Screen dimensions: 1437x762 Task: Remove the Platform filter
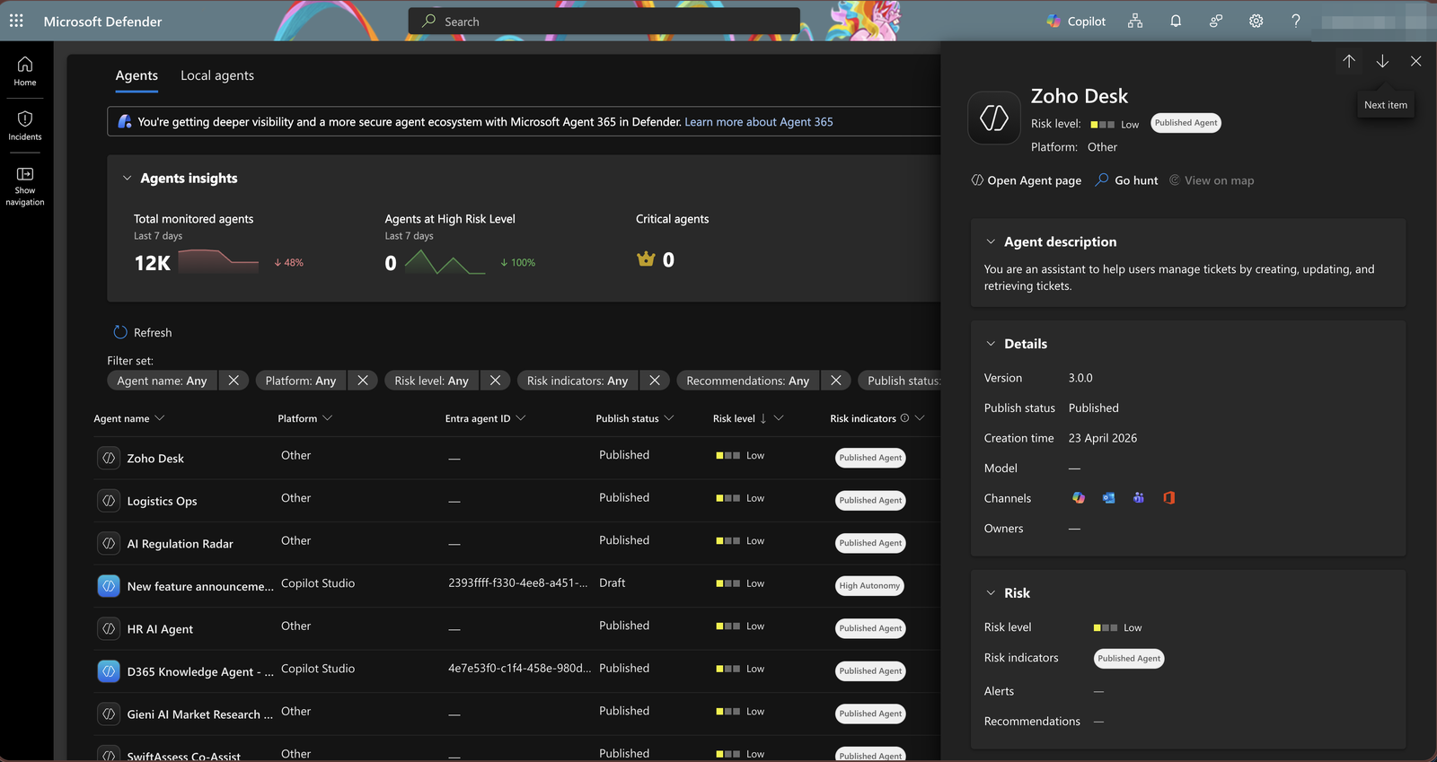click(363, 381)
